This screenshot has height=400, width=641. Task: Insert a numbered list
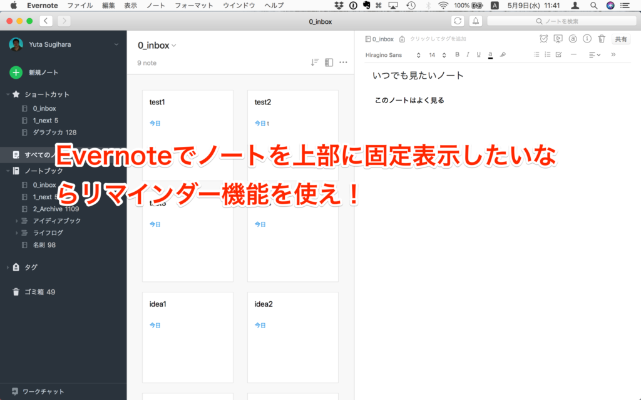click(547, 55)
